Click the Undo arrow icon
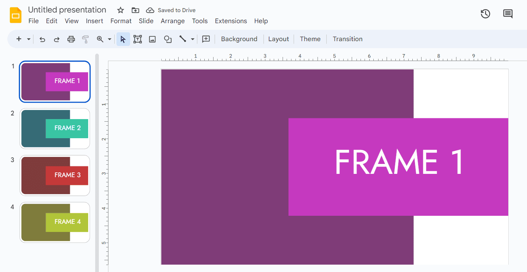Viewport: 527px width, 272px height. [42, 39]
